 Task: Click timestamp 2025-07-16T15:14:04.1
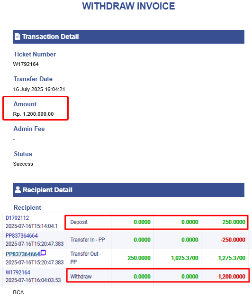pyautogui.click(x=32, y=226)
